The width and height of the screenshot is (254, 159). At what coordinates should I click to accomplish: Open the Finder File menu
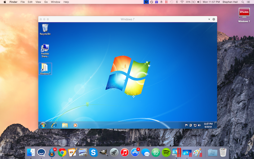(23, 2)
